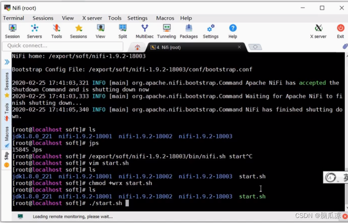The width and height of the screenshot is (348, 223).
Task: Open the Sessions sidebar tab
Action: pyautogui.click(x=7, y=85)
